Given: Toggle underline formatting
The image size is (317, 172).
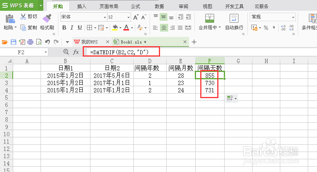Looking at the screenshot, I should pos(80,28).
